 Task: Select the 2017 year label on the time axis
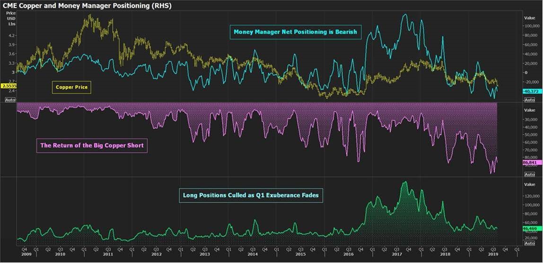[395, 254]
